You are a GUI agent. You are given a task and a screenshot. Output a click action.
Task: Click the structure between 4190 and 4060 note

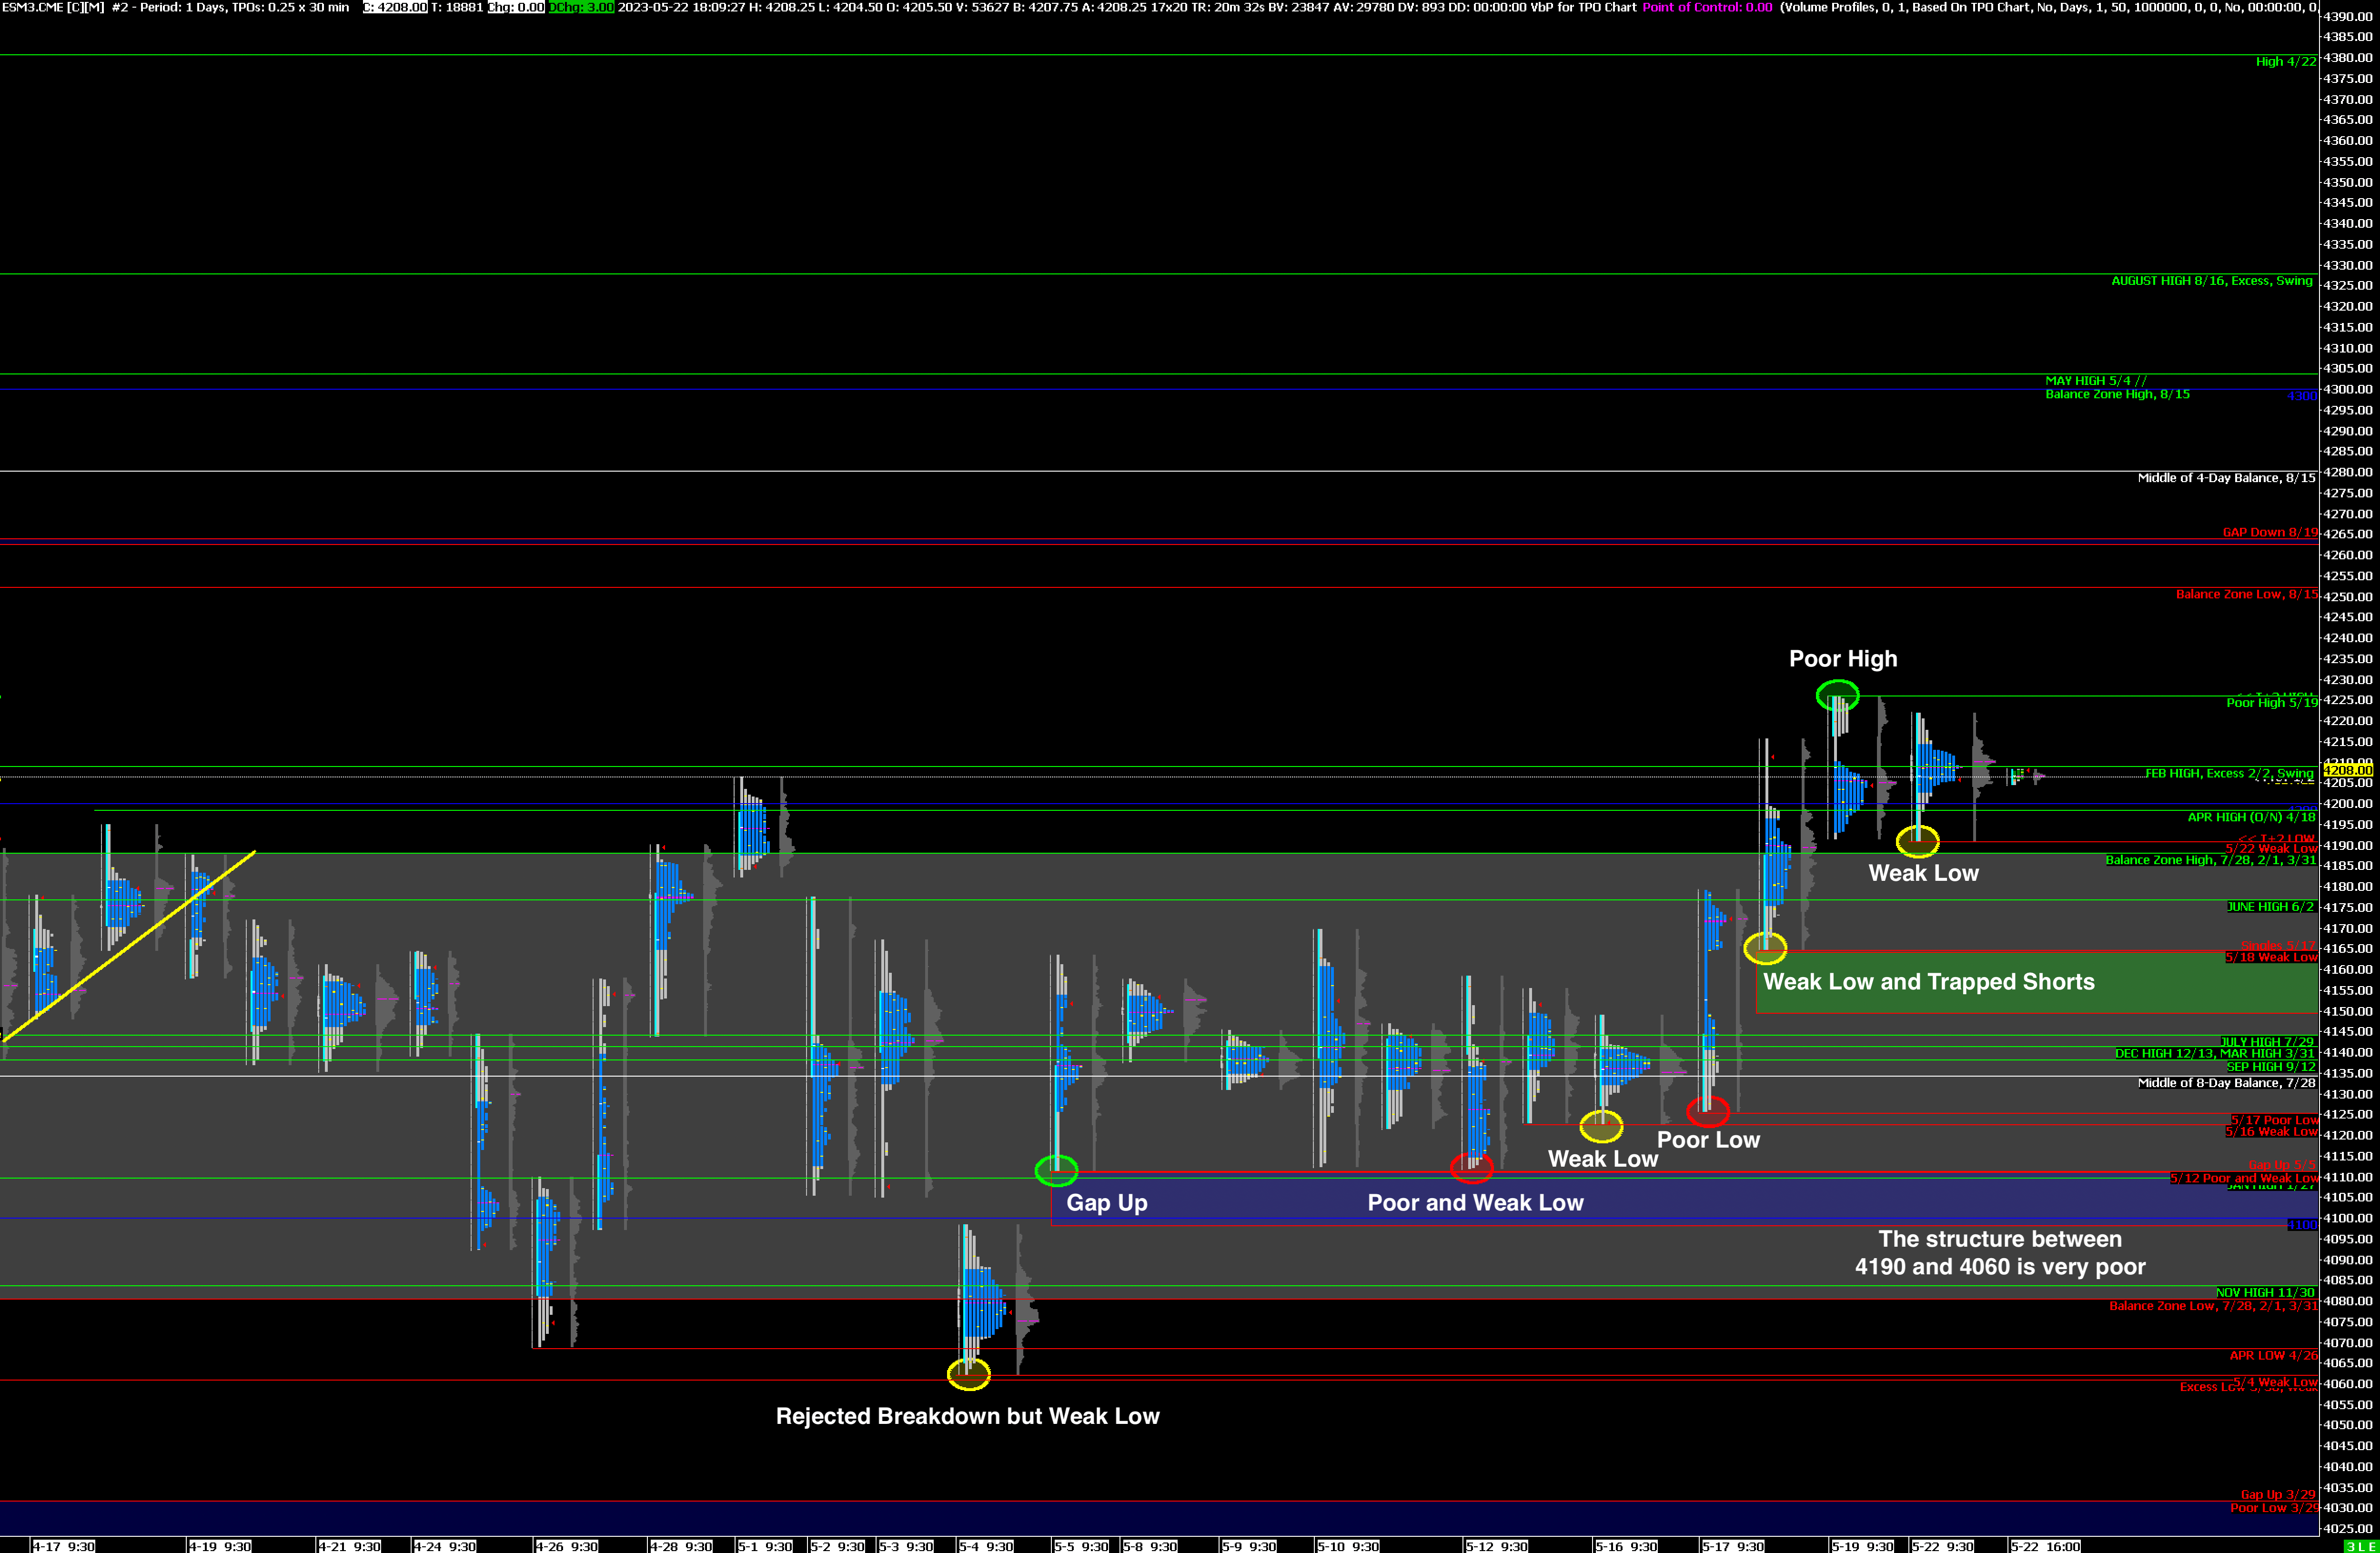tap(1999, 1253)
